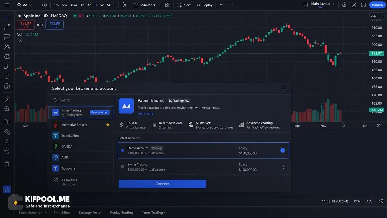Toggle stay in drawing mode
The height and width of the screenshot is (218, 387).
point(7,132)
